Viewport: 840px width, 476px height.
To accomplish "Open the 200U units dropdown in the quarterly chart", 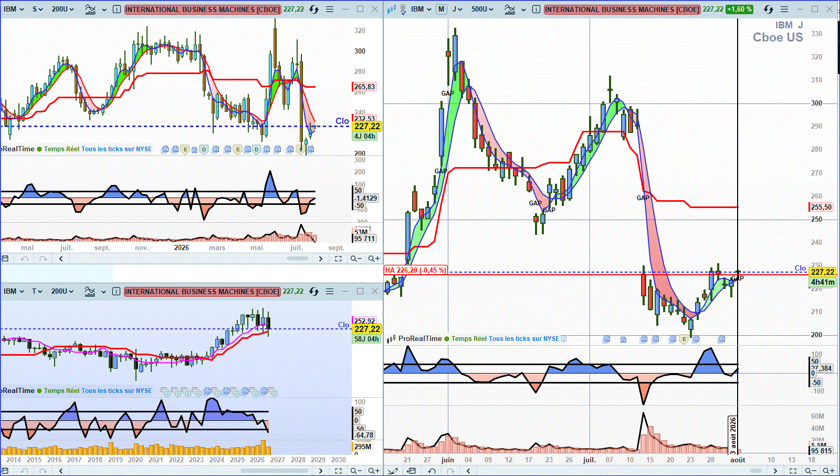I will 62,291.
